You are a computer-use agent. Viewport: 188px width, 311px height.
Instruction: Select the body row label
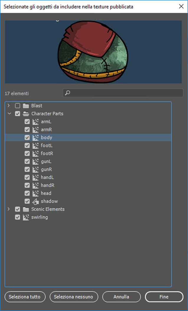coord(46,137)
